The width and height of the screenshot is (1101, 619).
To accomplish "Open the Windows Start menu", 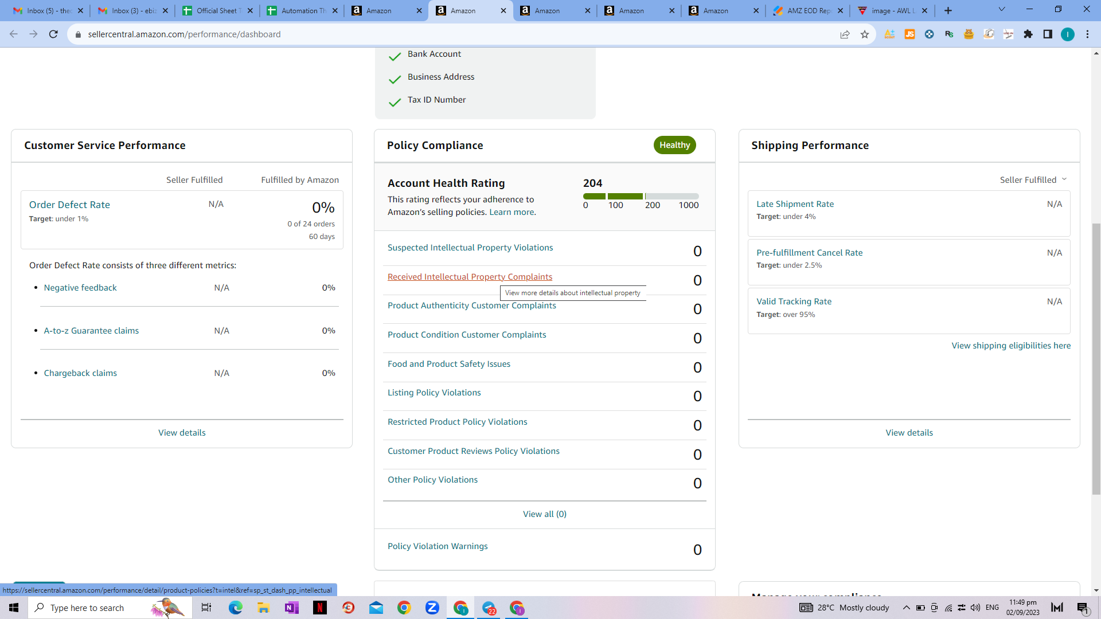I will point(14,608).
